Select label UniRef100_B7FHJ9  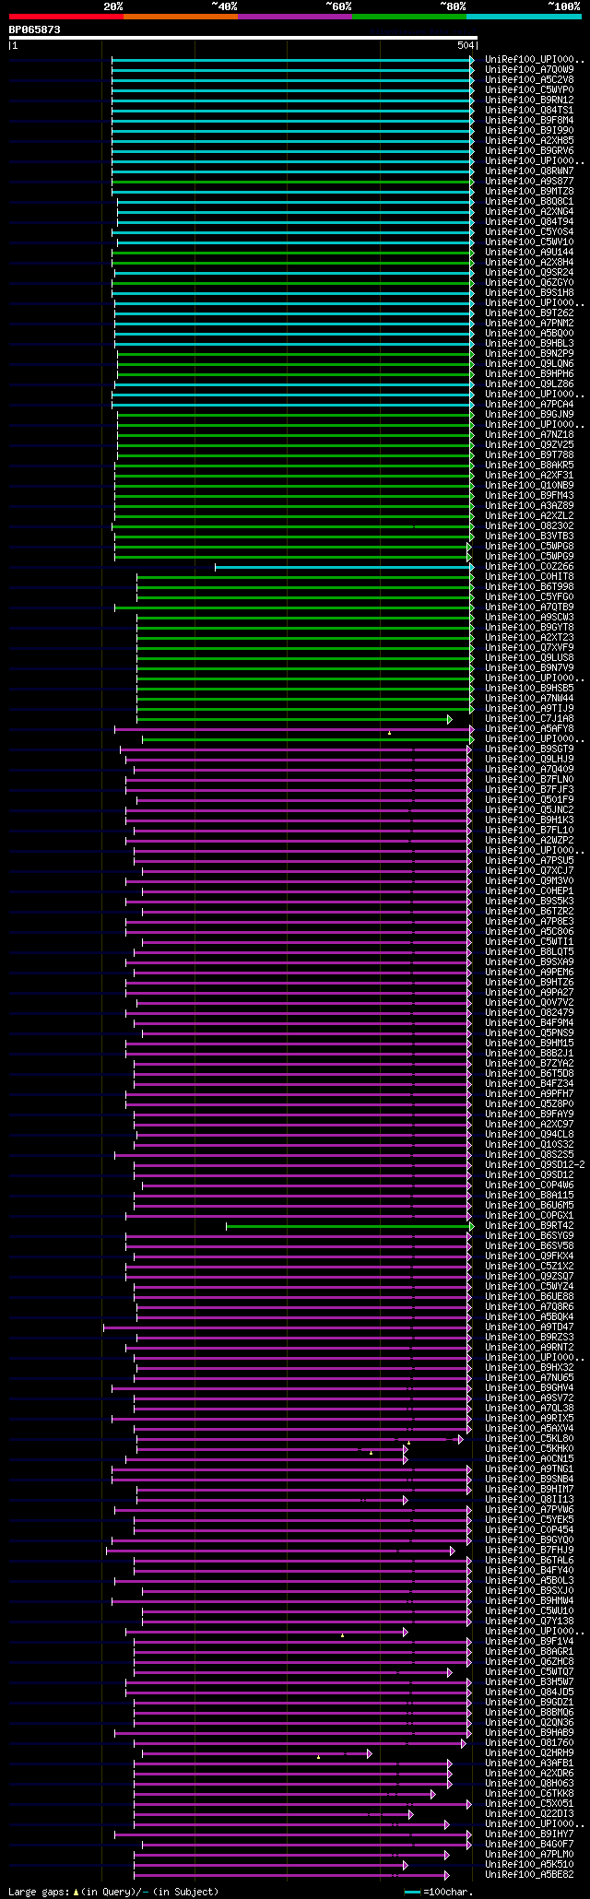click(x=529, y=1550)
